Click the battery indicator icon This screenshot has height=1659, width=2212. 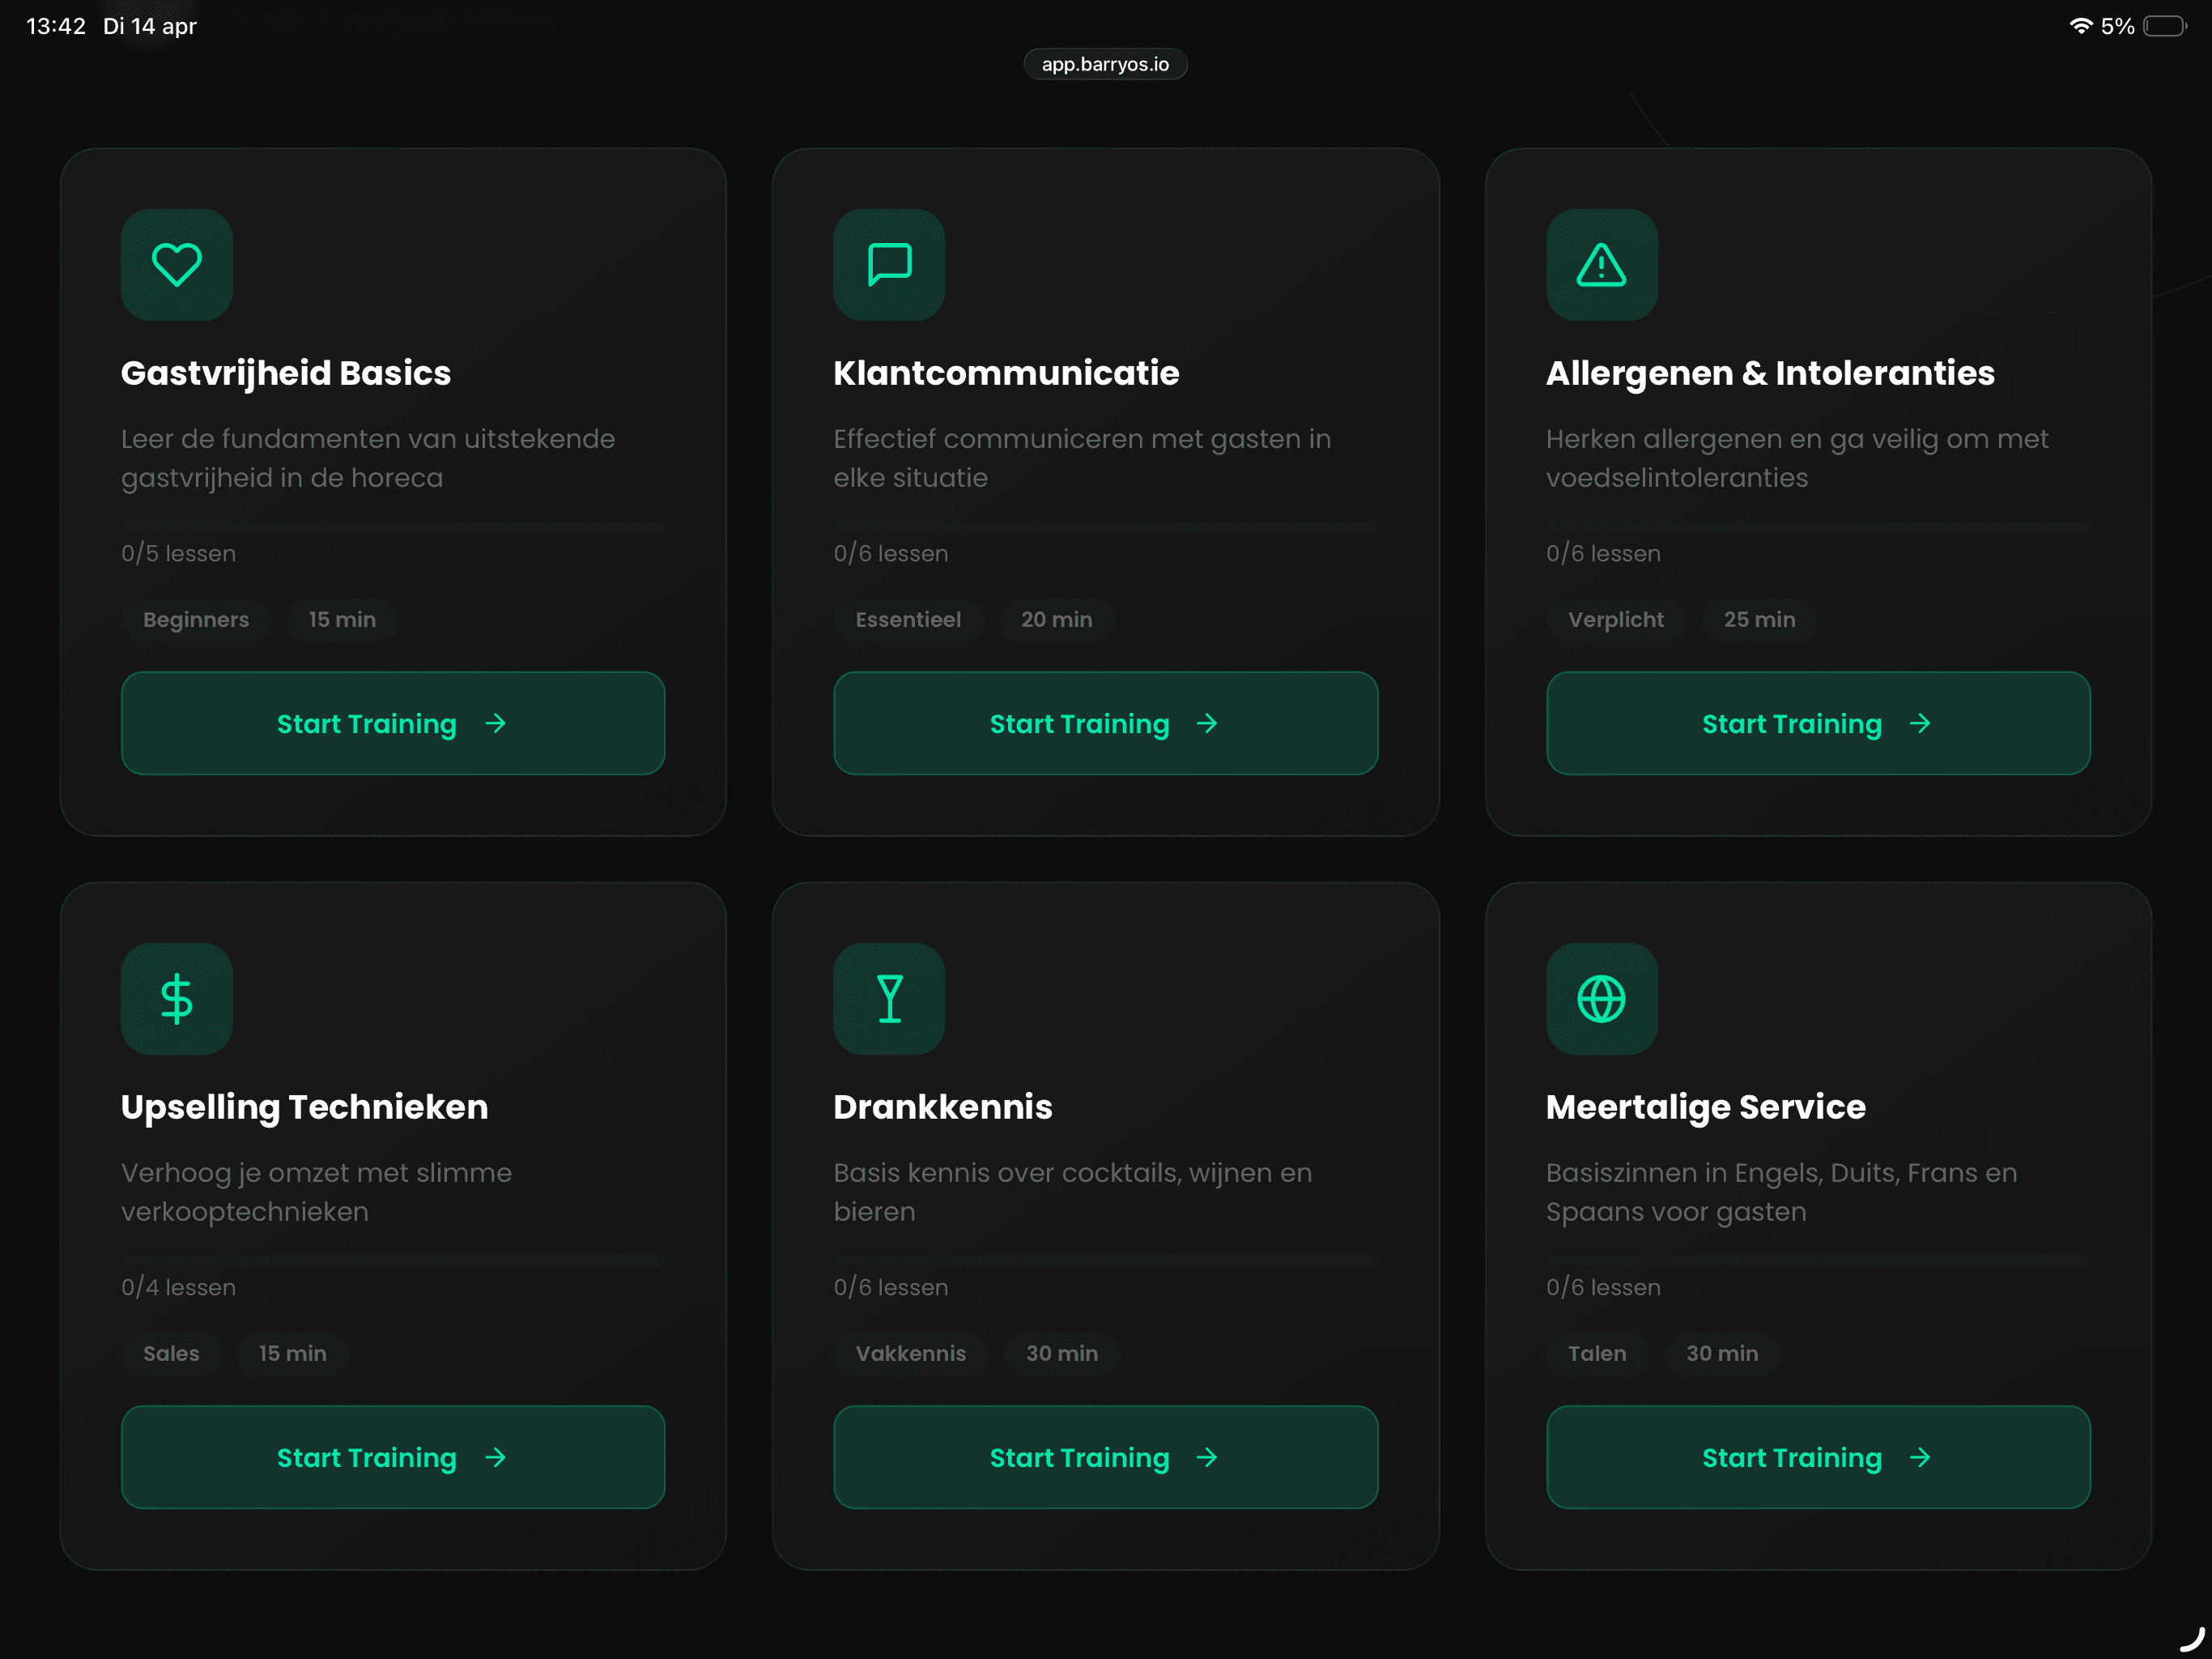2164,26
